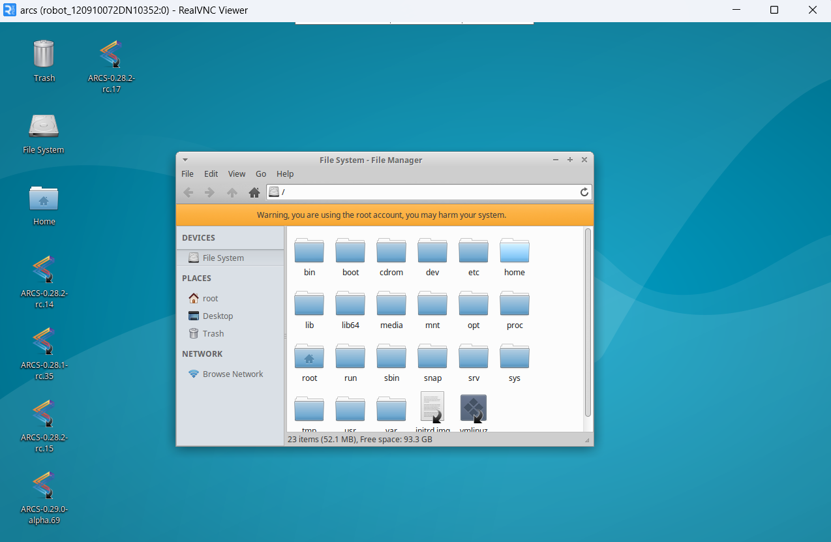Select the Home desktop icon

(44, 205)
